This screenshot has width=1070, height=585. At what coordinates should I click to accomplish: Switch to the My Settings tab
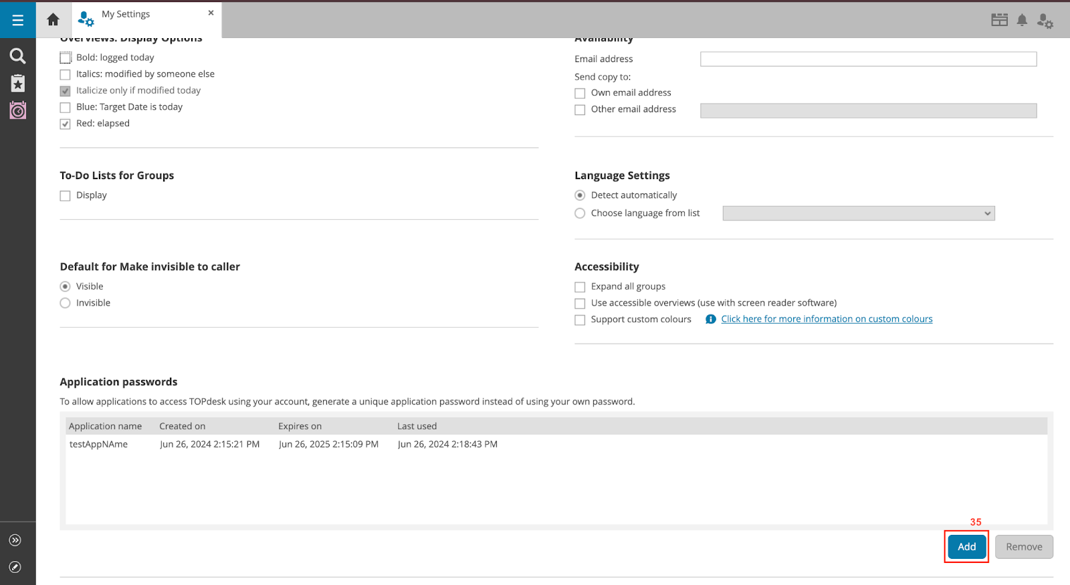click(126, 15)
